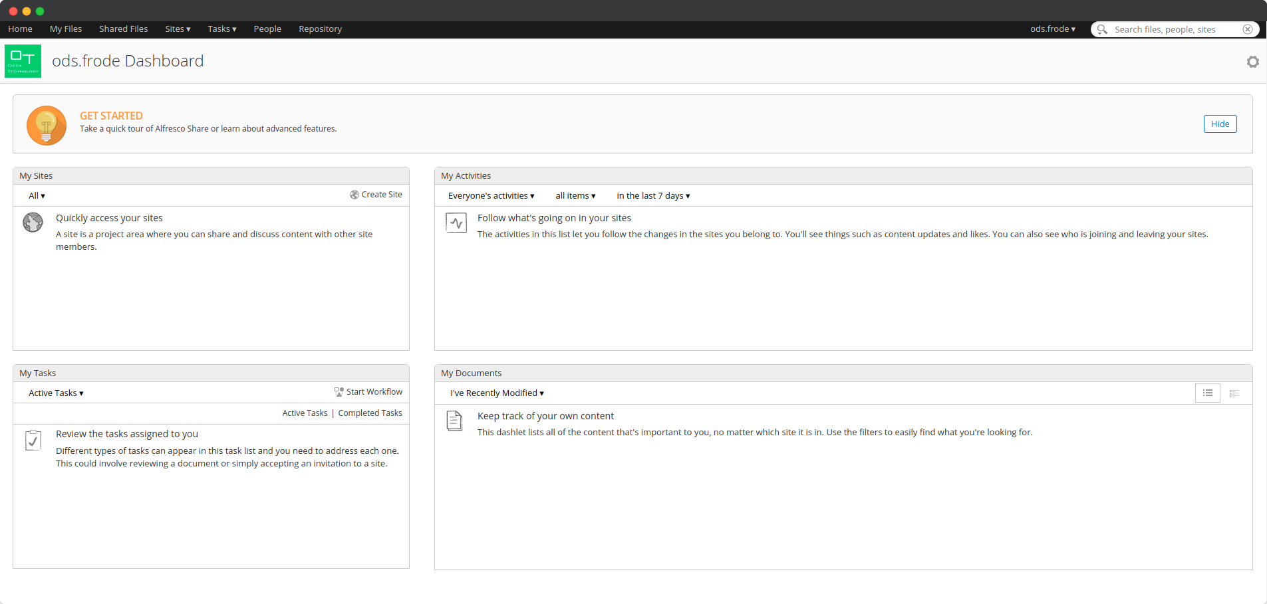
Task: Click the My Sites globe icon
Action: 33,222
